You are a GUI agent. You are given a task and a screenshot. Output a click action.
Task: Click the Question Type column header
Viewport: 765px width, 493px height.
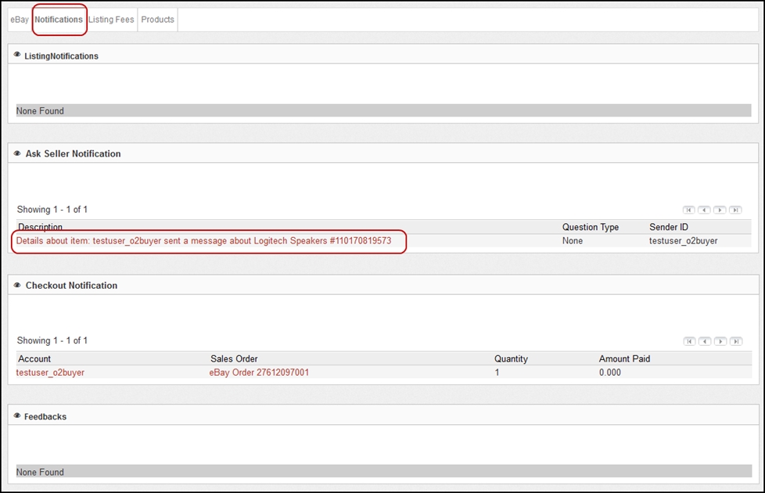[x=591, y=227]
